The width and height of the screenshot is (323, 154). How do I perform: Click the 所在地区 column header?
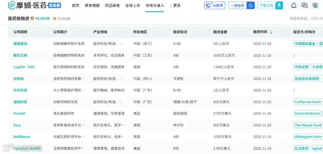140,32
